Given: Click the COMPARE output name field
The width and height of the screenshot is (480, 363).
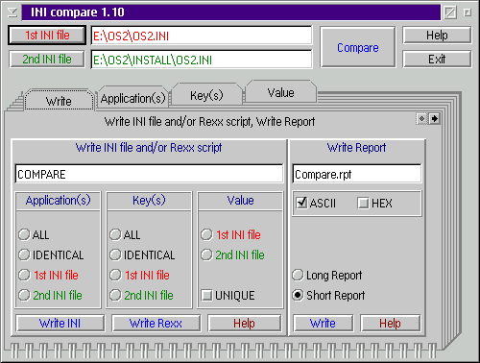Looking at the screenshot, I should tap(149, 174).
